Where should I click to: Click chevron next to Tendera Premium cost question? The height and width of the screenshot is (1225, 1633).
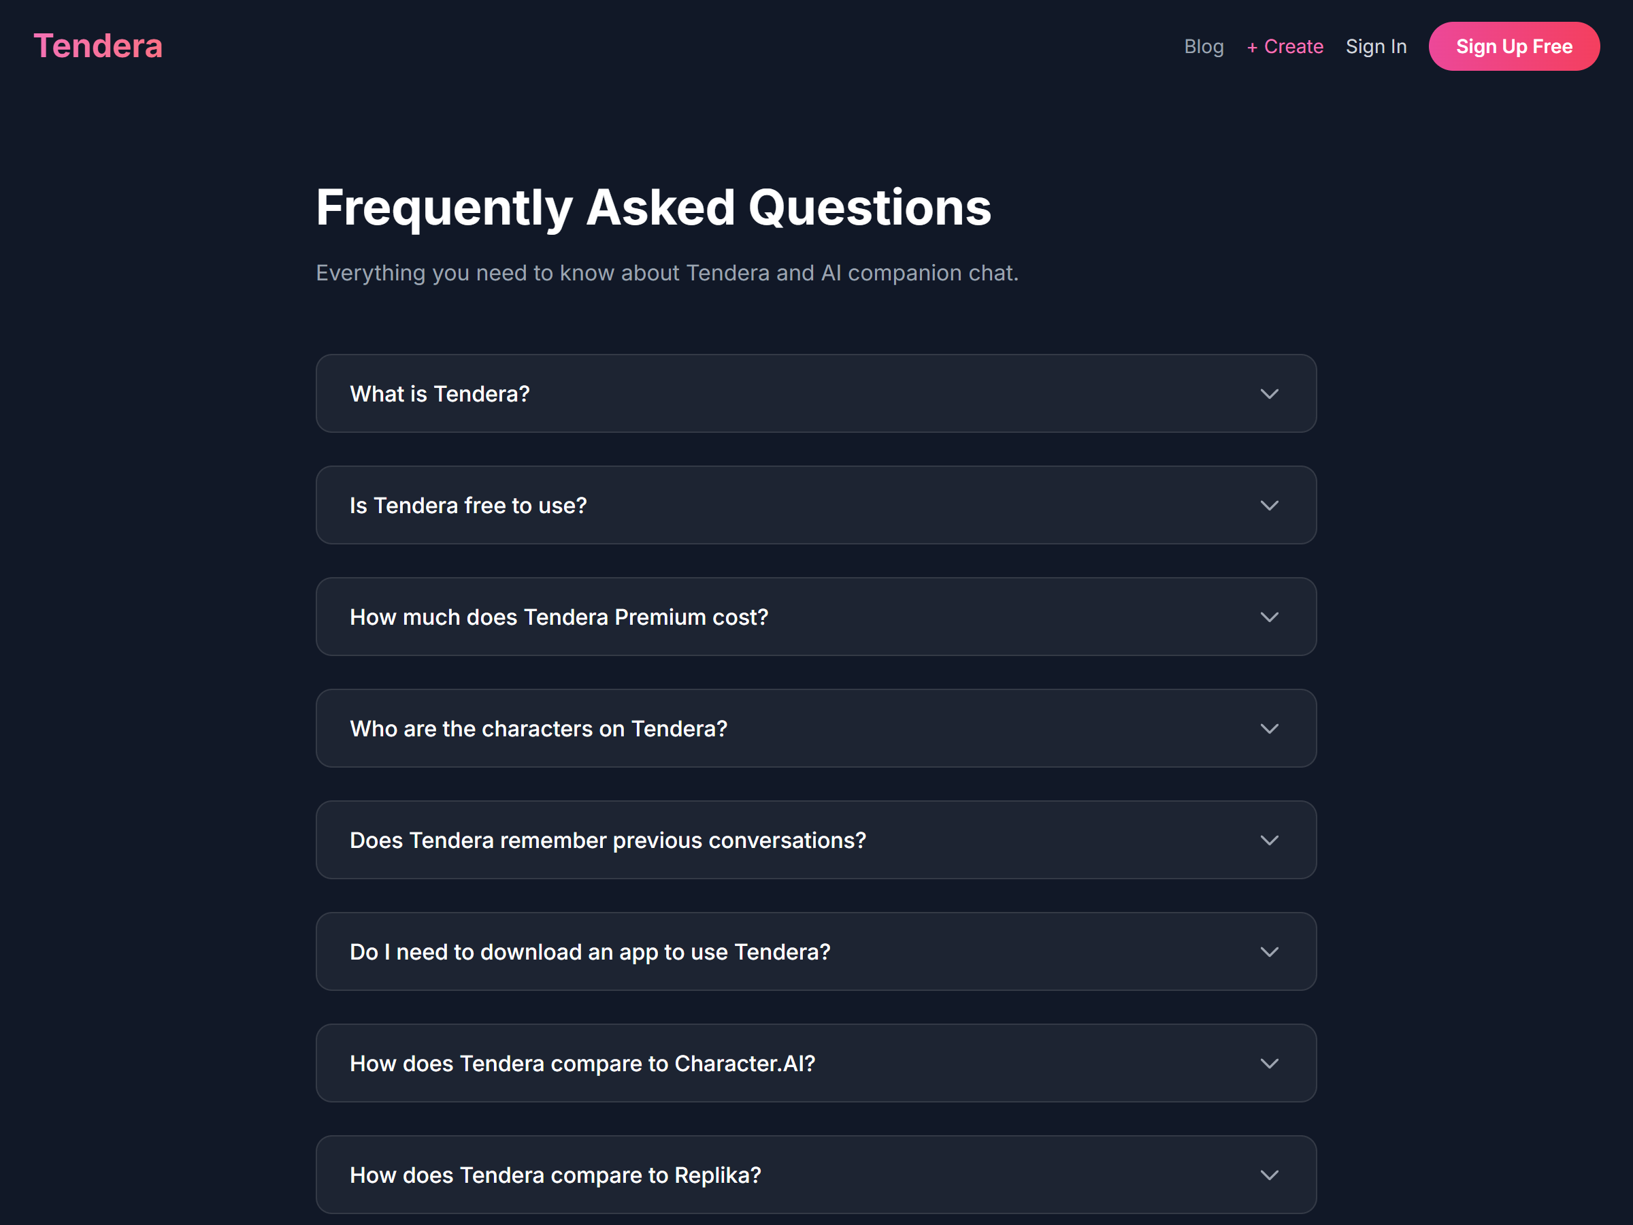pyautogui.click(x=1269, y=617)
